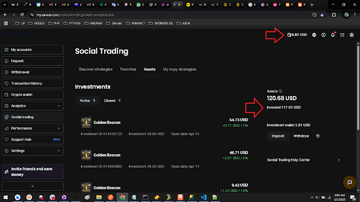
Task: Expand the Settings section chevron
Action: pyautogui.click(x=58, y=151)
